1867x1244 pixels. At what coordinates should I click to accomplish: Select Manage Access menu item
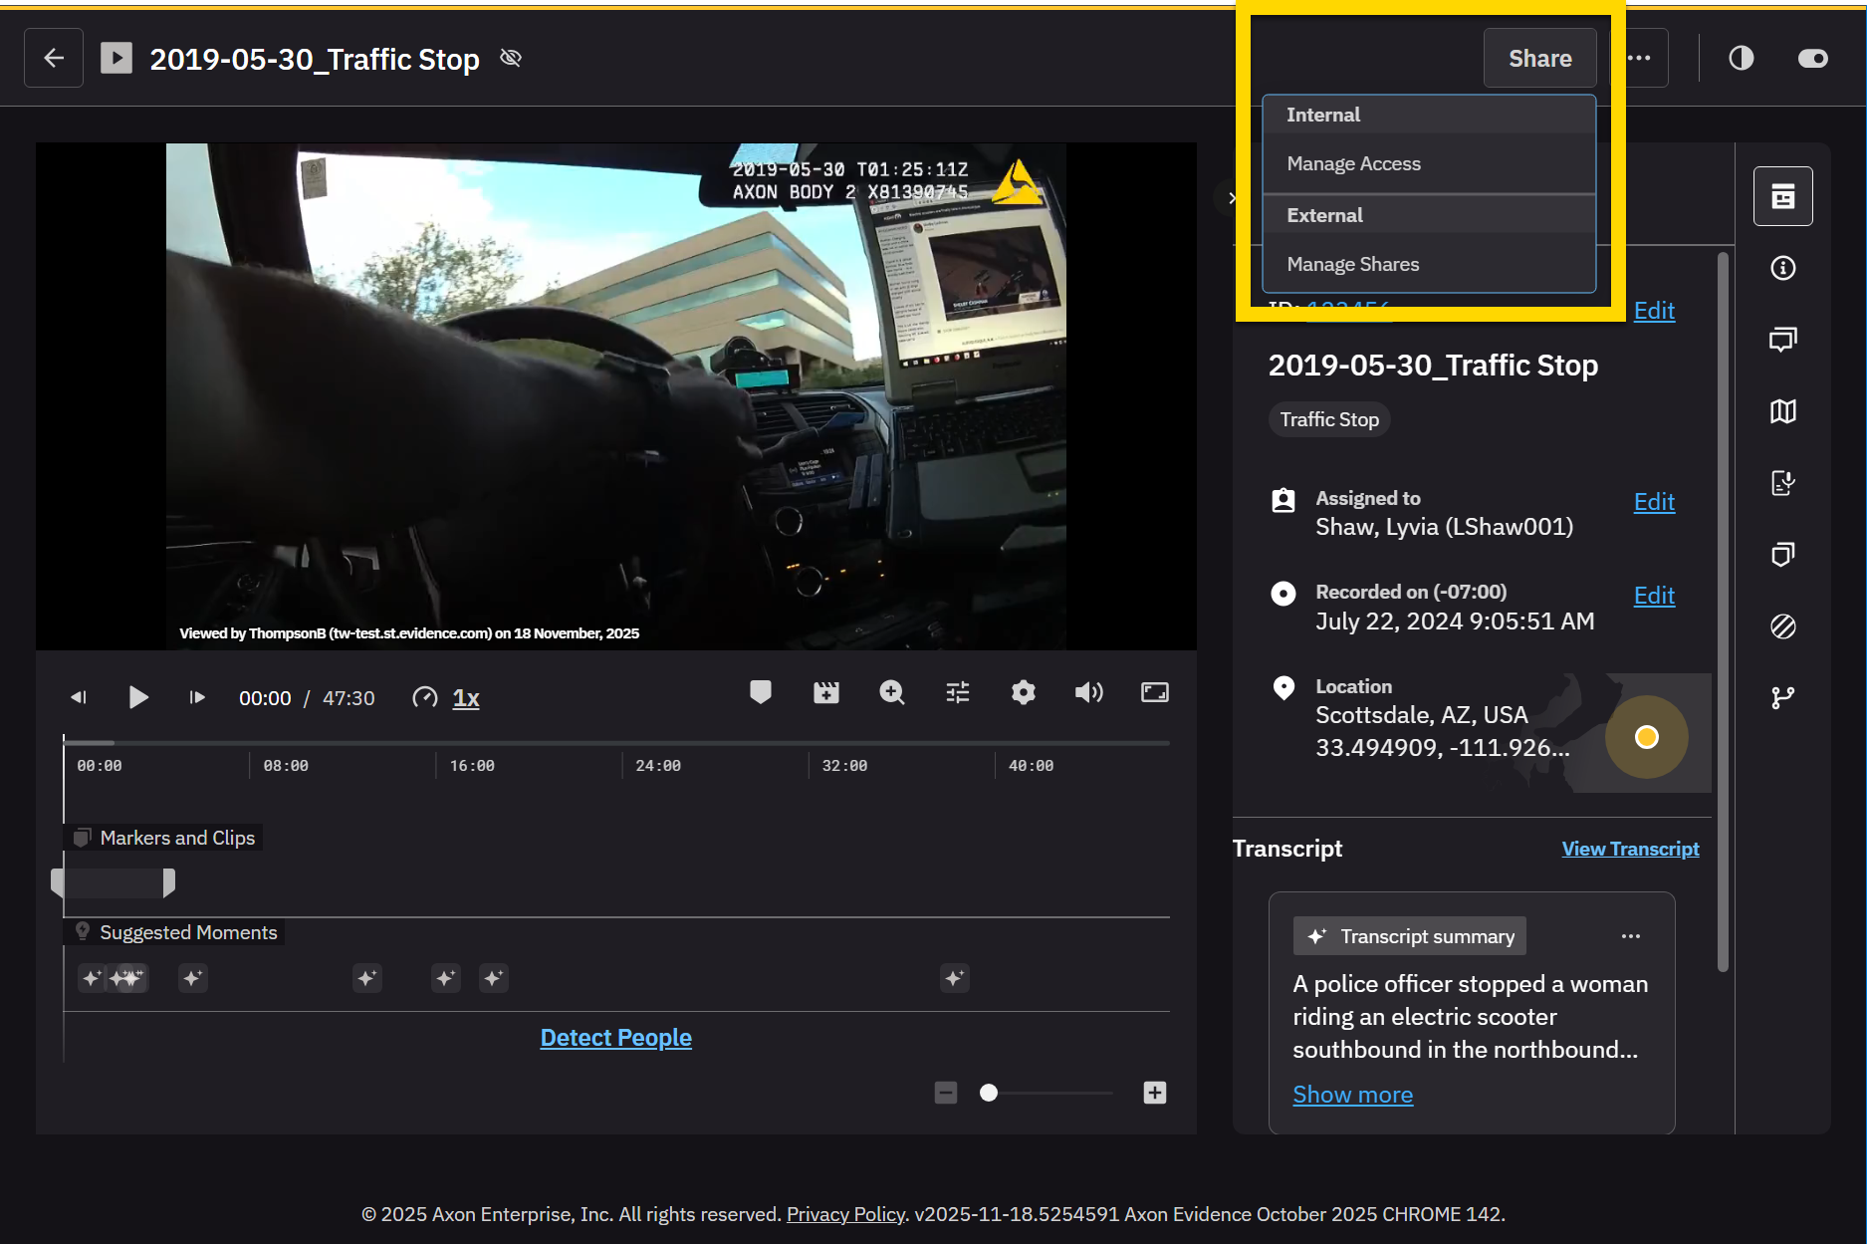click(x=1353, y=163)
